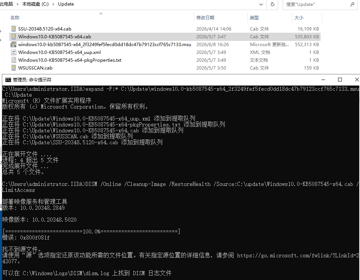Click the 535,803 KB size cell

point(307,36)
